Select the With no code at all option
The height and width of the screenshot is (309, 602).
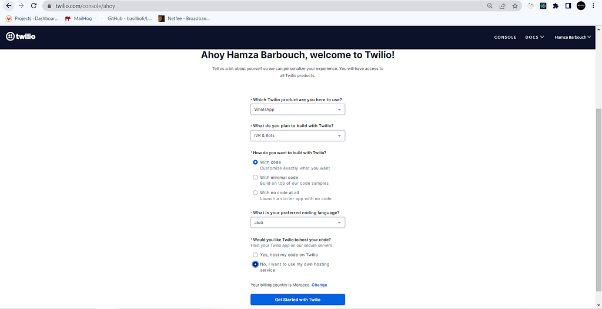click(255, 192)
